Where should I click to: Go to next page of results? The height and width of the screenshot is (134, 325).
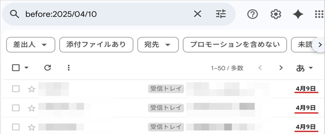[x=281, y=68]
